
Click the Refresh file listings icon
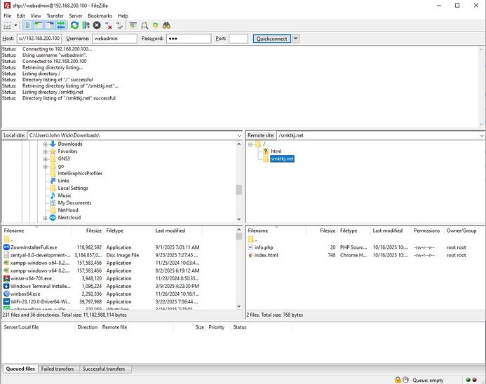coord(74,25)
